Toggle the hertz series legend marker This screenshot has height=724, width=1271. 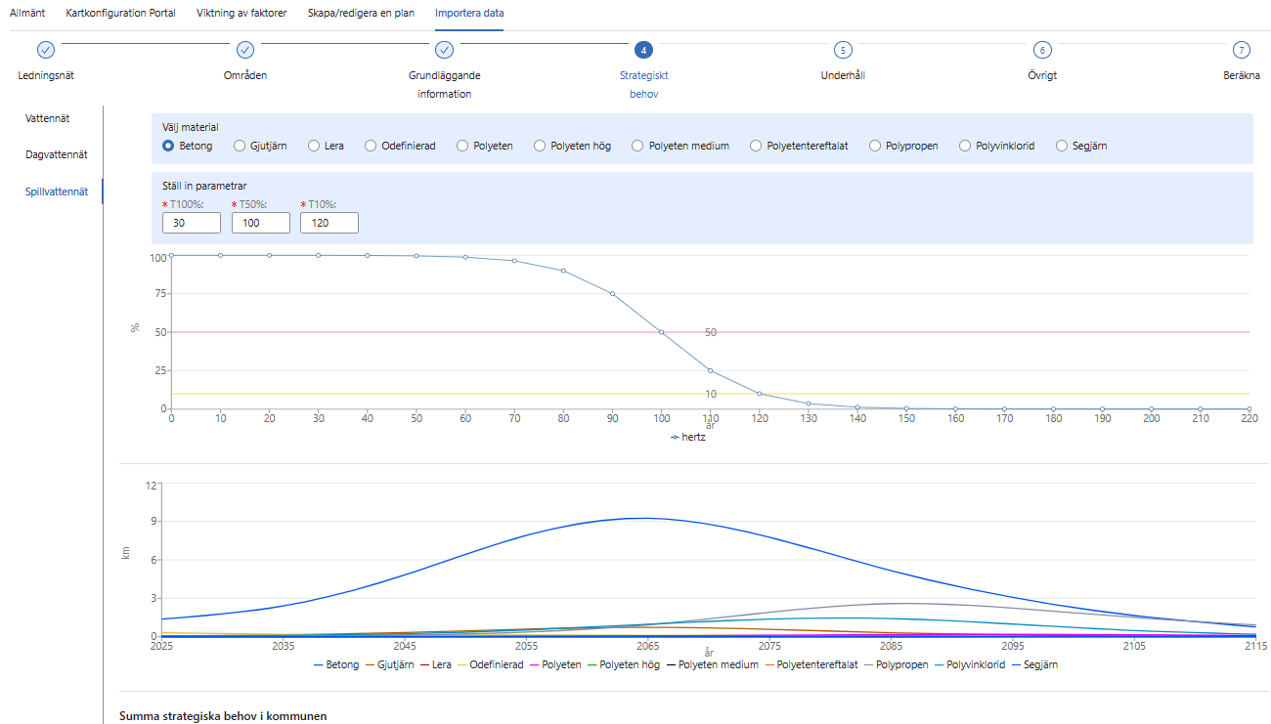click(676, 438)
